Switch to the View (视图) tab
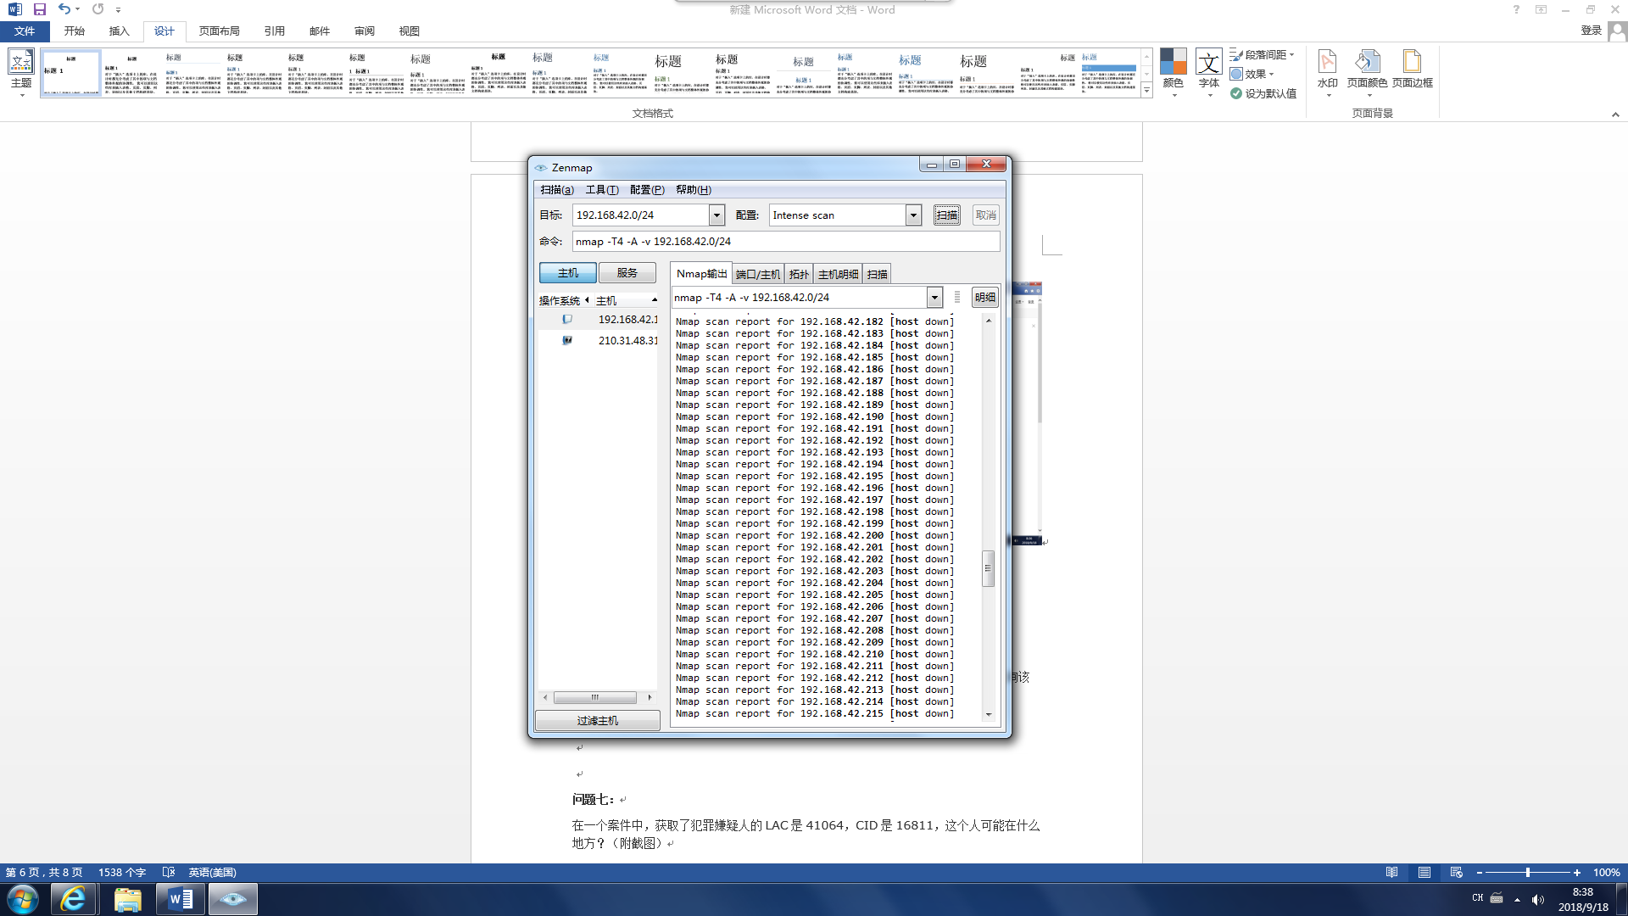The width and height of the screenshot is (1628, 916). click(x=410, y=31)
